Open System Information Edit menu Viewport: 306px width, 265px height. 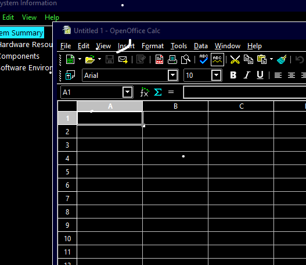pos(8,17)
